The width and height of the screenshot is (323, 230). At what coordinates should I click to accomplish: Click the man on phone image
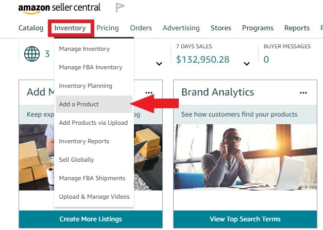point(245,157)
